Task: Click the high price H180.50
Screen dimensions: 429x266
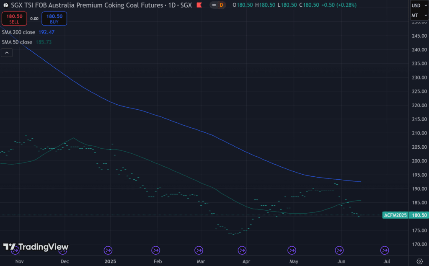Action: (x=265, y=5)
